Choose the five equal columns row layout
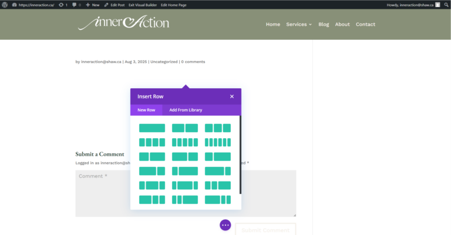Viewport: 451px width, 235px height. pyautogui.click(x=185, y=142)
